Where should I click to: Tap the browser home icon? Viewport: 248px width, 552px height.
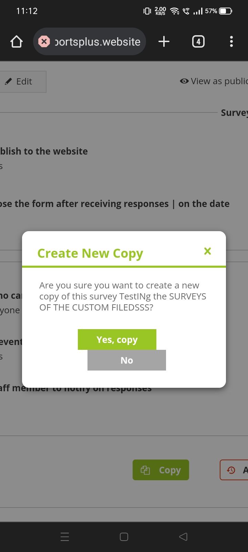coord(17,42)
